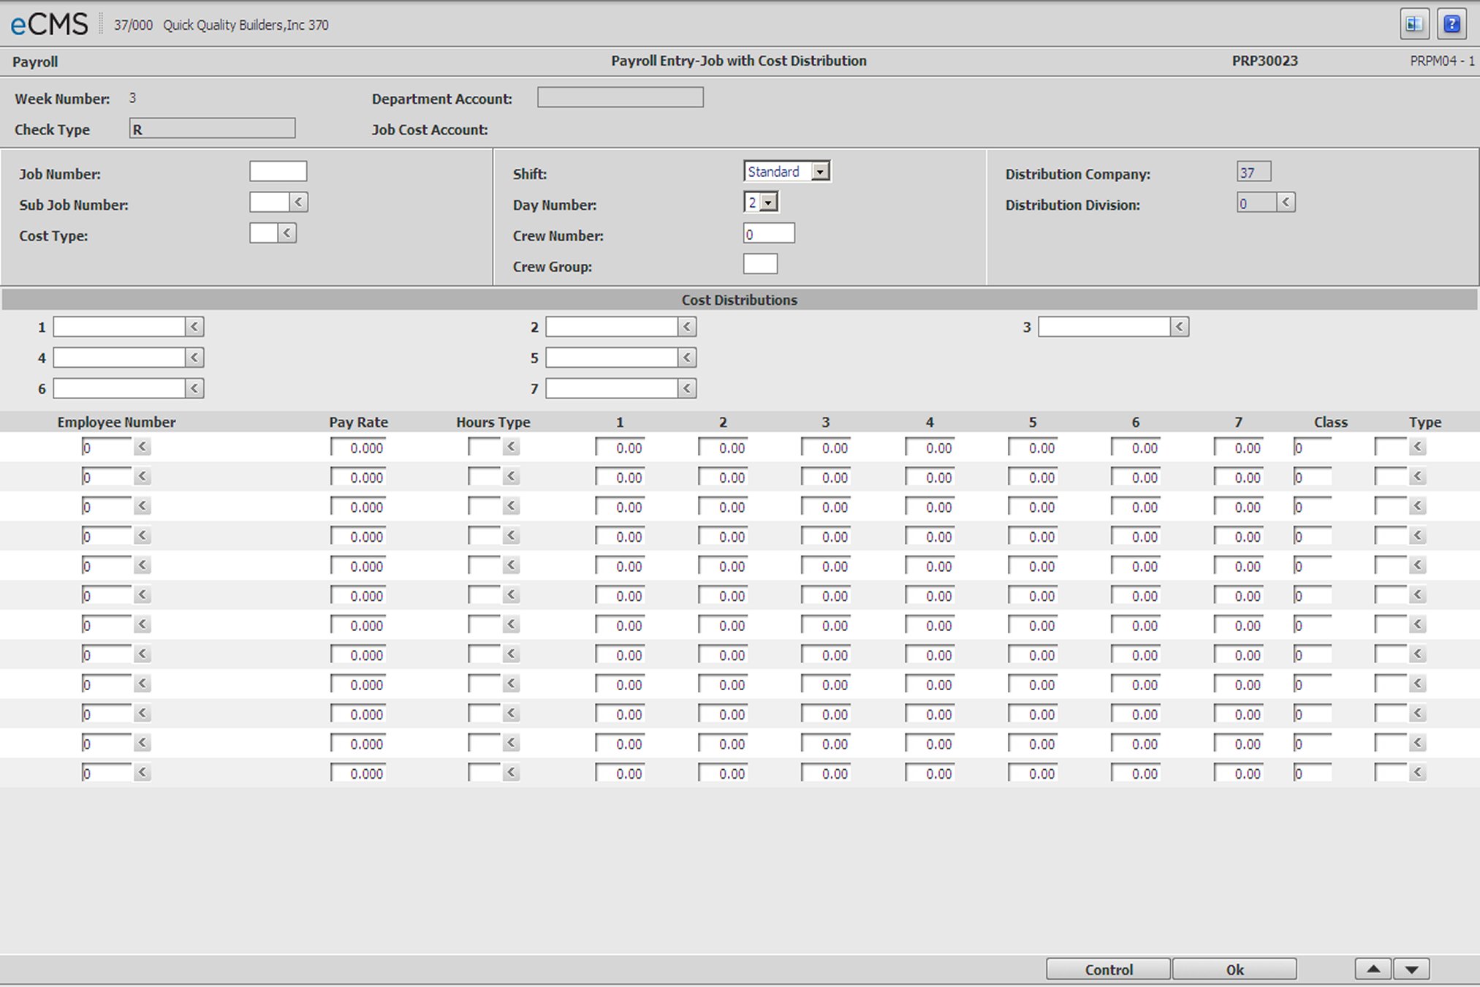Viewport: 1480px width, 987px height.
Task: Click the Crew Number input field
Action: pos(769,234)
